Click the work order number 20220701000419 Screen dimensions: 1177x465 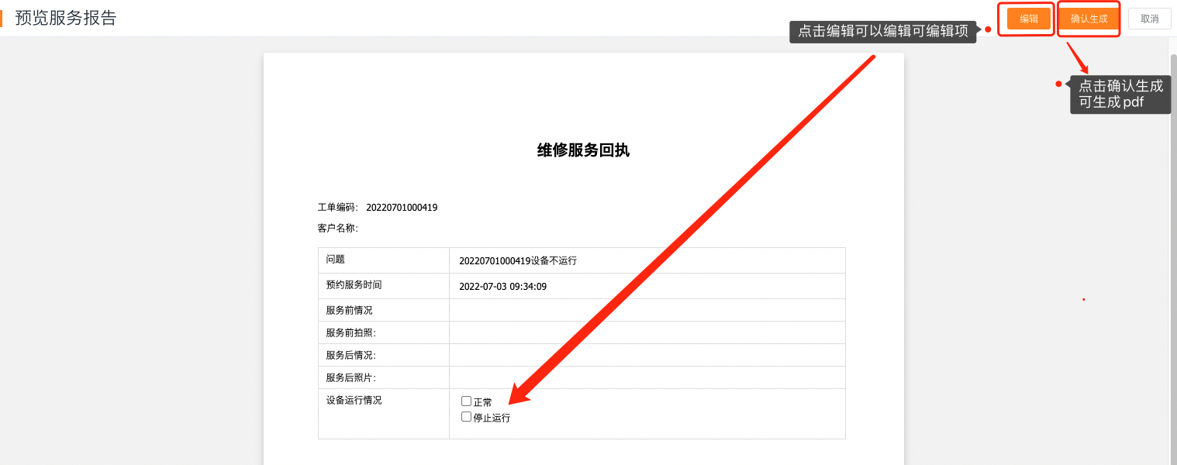pyautogui.click(x=402, y=208)
